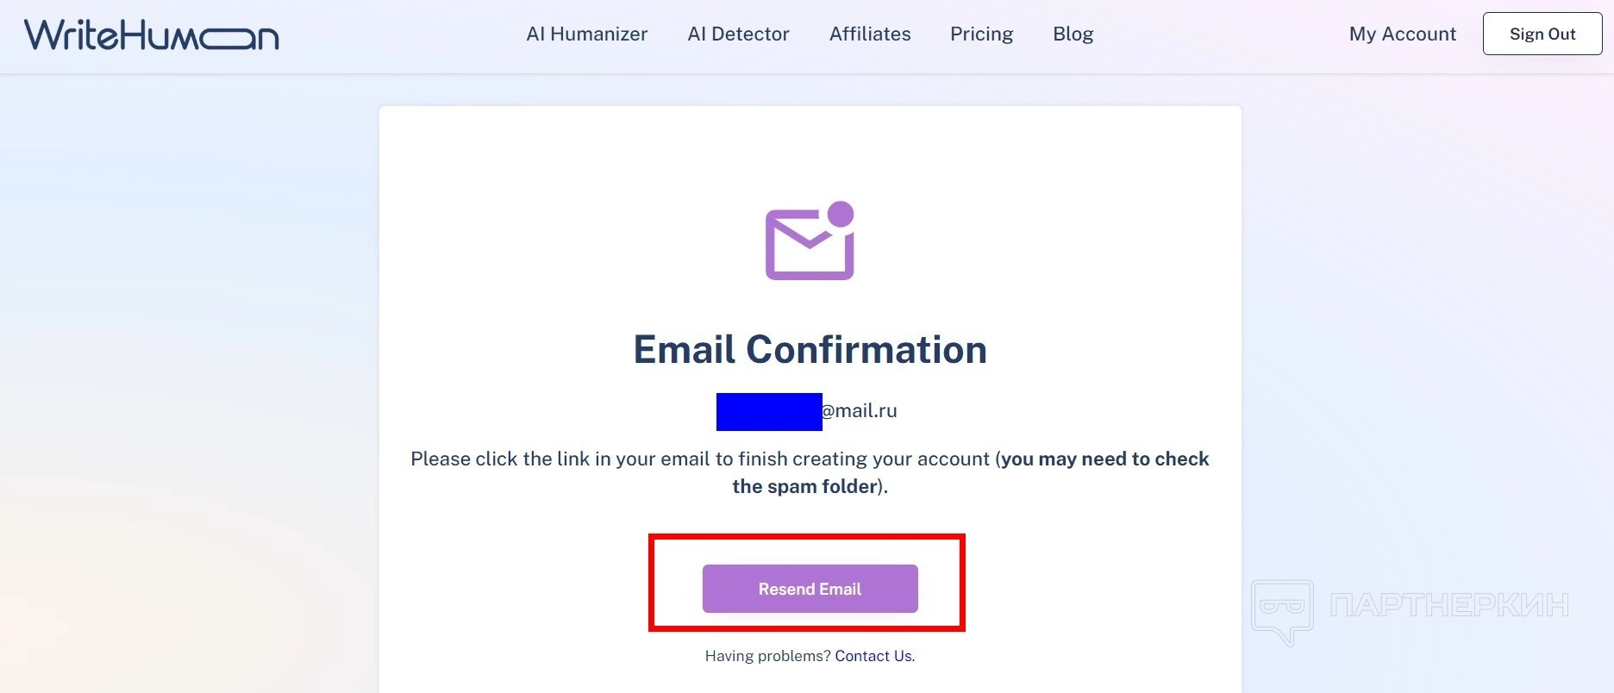Click the blue redacted email box

pyautogui.click(x=768, y=412)
